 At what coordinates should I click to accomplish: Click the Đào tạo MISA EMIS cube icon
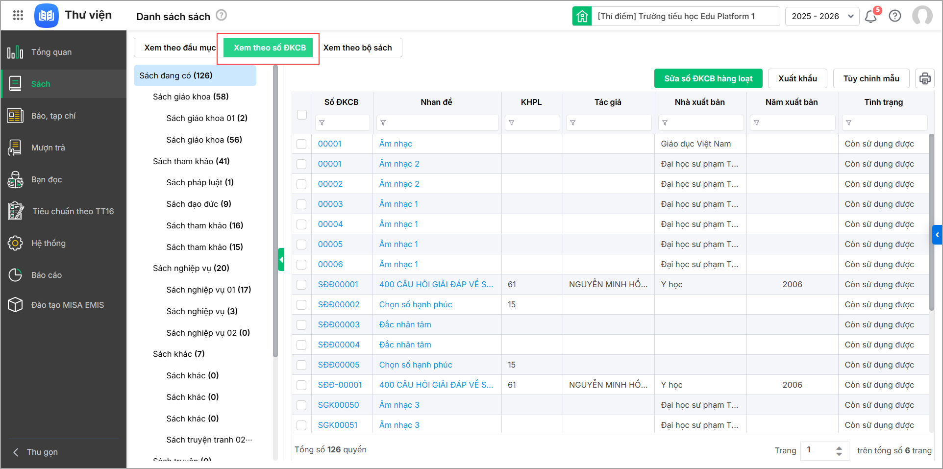[x=15, y=305]
